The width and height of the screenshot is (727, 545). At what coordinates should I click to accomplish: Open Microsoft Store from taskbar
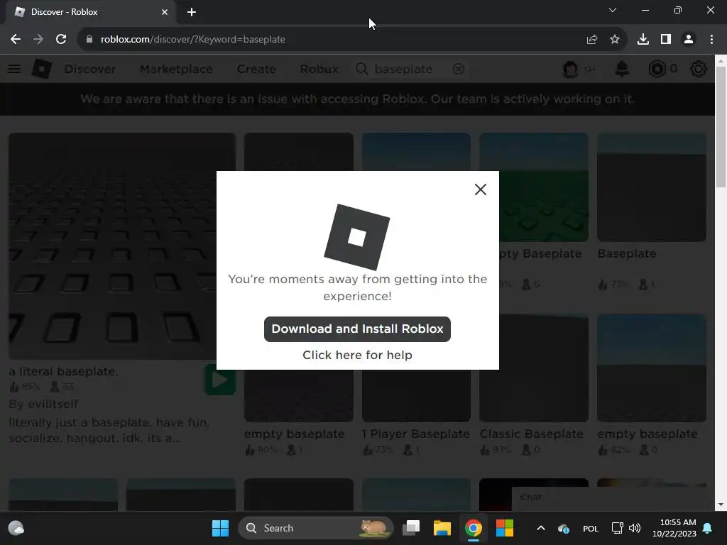pos(505,528)
